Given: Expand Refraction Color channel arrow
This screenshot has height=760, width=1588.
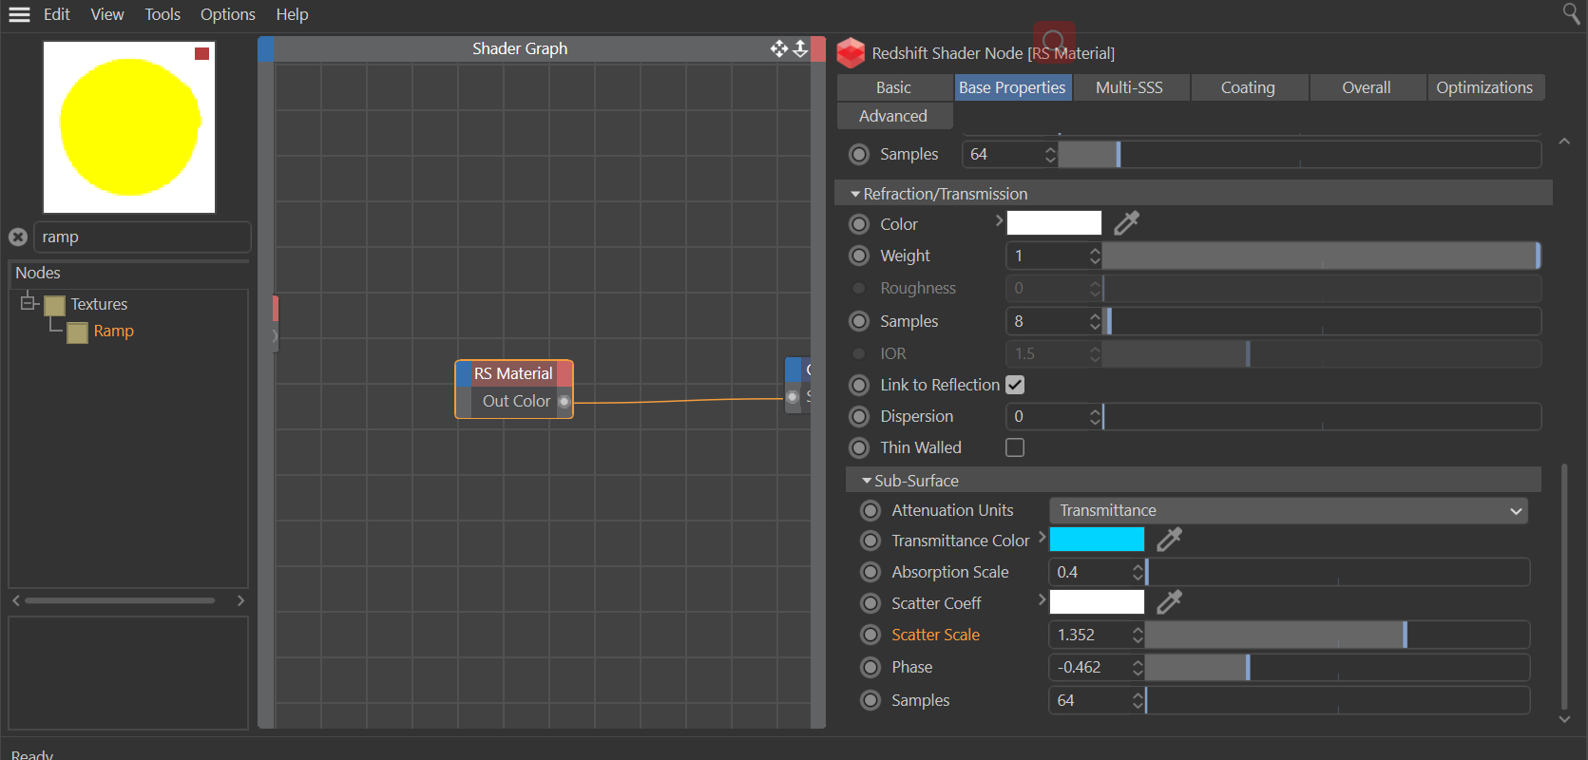Looking at the screenshot, I should click(999, 220).
